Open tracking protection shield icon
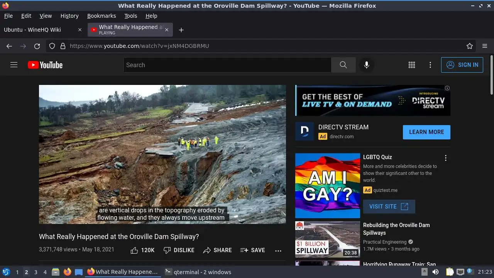 click(x=52, y=46)
